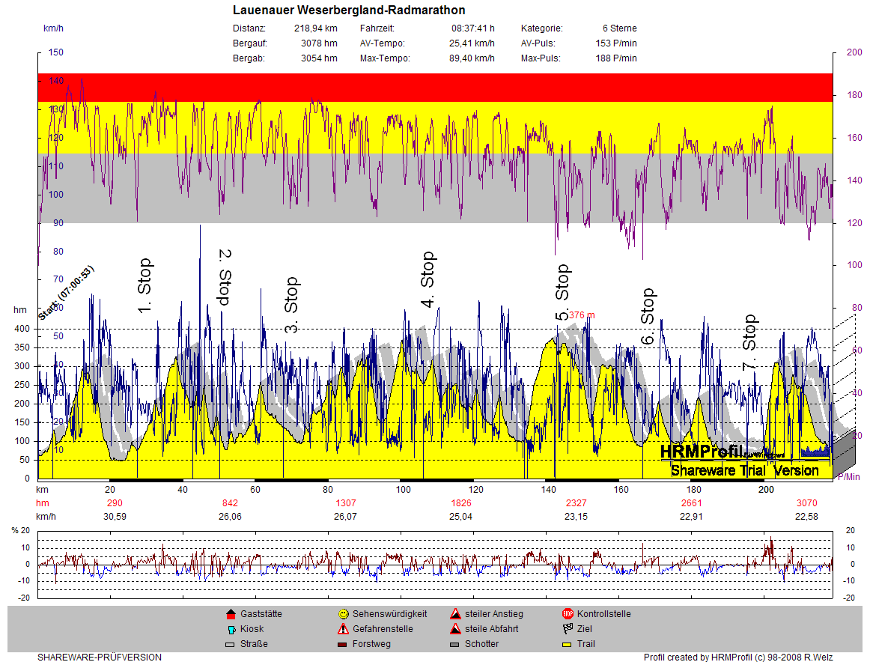Click the chart title Lauenauer Weserbergland-Radmarathon
Screen dimensions: 870x662
349,10
